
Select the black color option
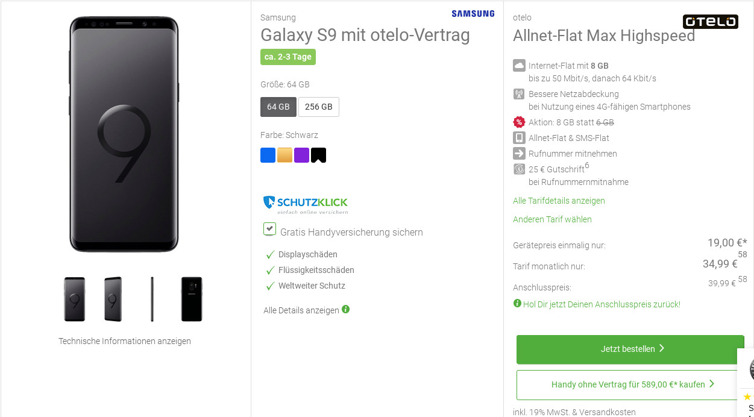point(318,155)
